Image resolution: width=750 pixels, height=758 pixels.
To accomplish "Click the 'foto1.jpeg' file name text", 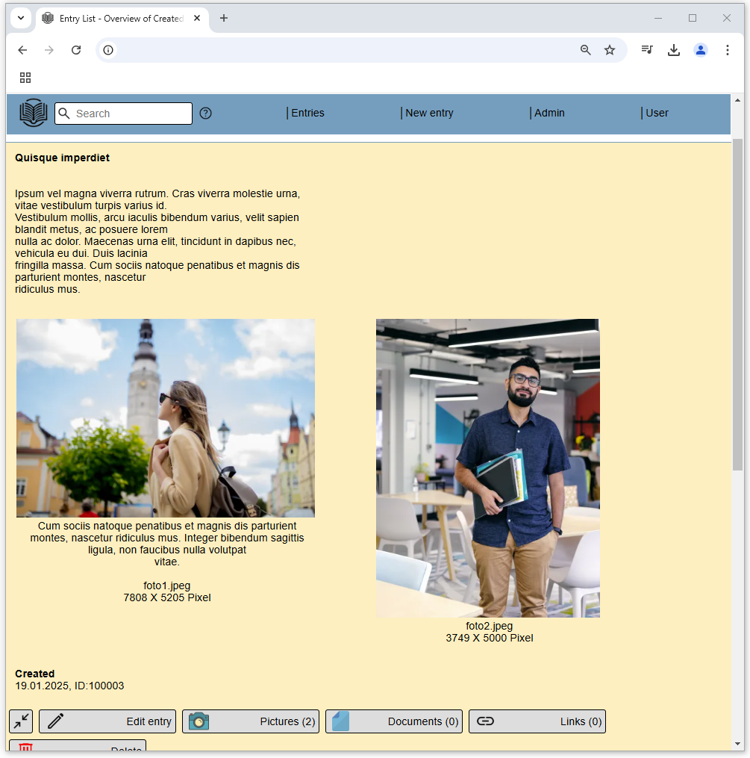I will coord(167,585).
